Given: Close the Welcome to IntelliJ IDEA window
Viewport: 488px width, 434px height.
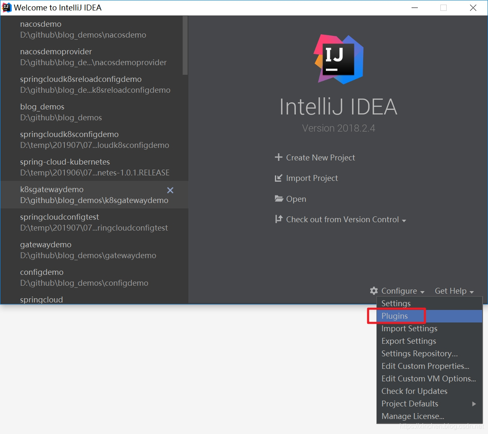Looking at the screenshot, I should click(x=473, y=8).
